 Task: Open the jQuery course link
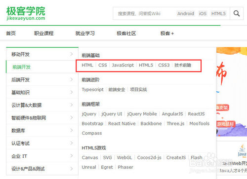tap(89, 114)
